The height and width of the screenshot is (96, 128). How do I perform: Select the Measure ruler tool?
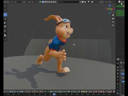click(5, 35)
